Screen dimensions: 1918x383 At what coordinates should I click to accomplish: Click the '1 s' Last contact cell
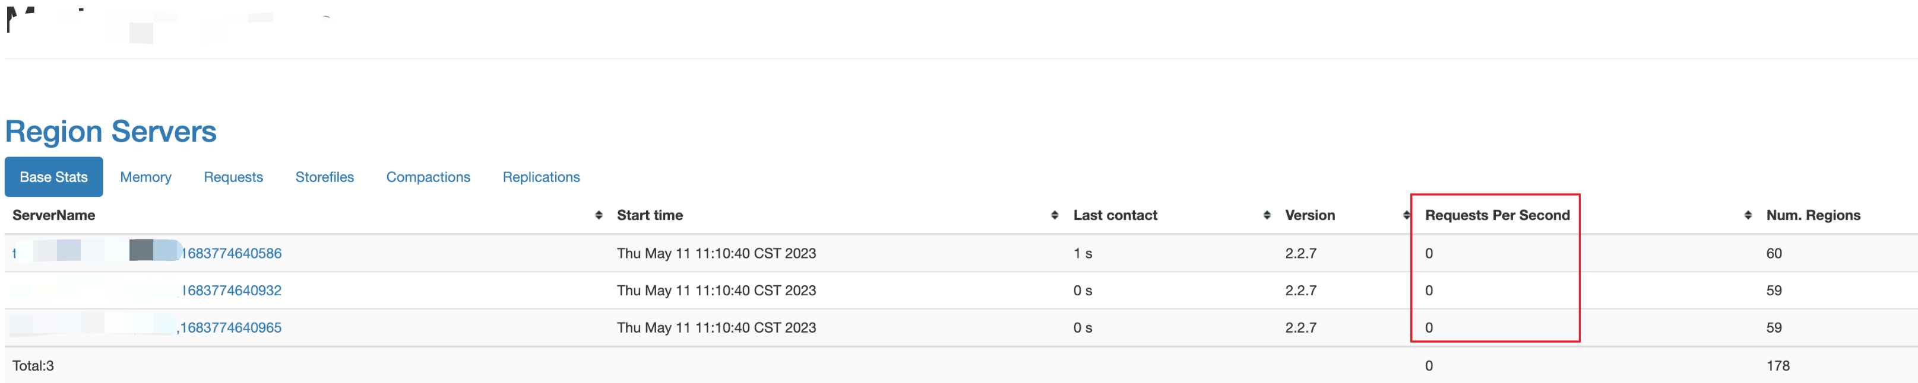click(1083, 253)
